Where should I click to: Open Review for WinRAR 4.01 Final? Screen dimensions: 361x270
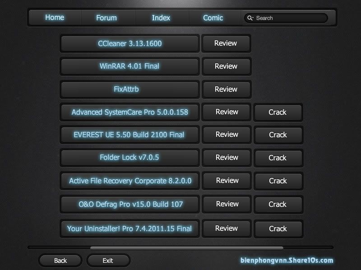227,66
